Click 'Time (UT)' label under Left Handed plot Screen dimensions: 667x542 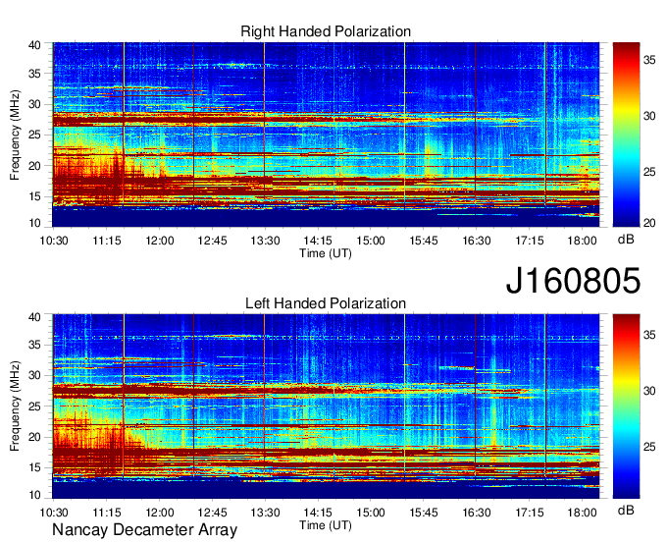[326, 525]
